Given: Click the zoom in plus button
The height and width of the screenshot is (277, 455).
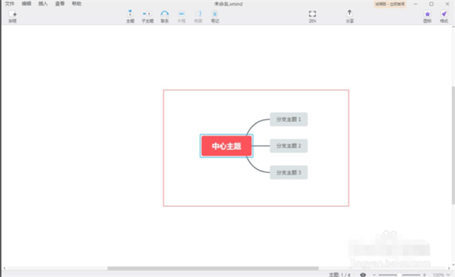Looking at the screenshot, I should pyautogui.click(x=425, y=275).
